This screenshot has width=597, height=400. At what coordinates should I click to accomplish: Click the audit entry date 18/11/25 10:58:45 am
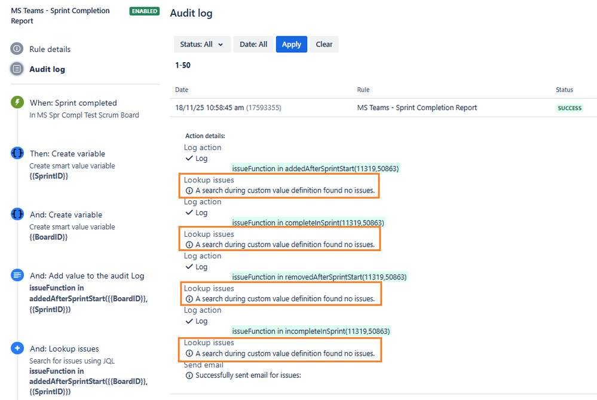[x=209, y=108]
